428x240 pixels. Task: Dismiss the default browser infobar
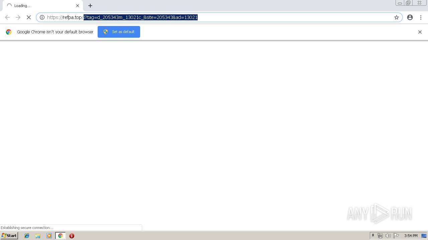click(420, 32)
